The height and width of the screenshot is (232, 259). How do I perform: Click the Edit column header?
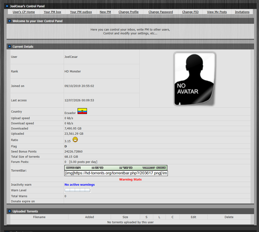pos(193,217)
